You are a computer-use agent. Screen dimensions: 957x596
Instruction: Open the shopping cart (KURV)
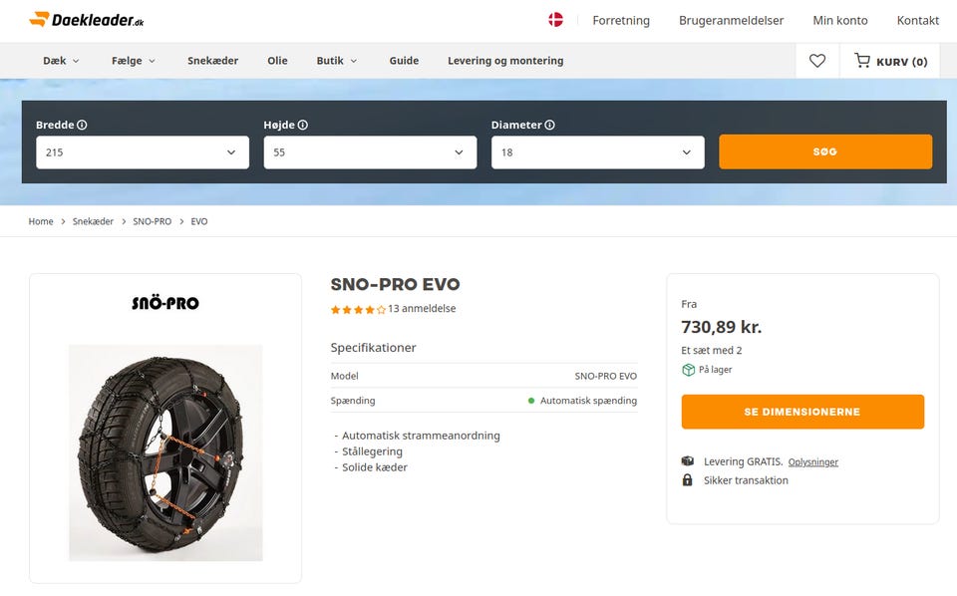pyautogui.click(x=891, y=61)
